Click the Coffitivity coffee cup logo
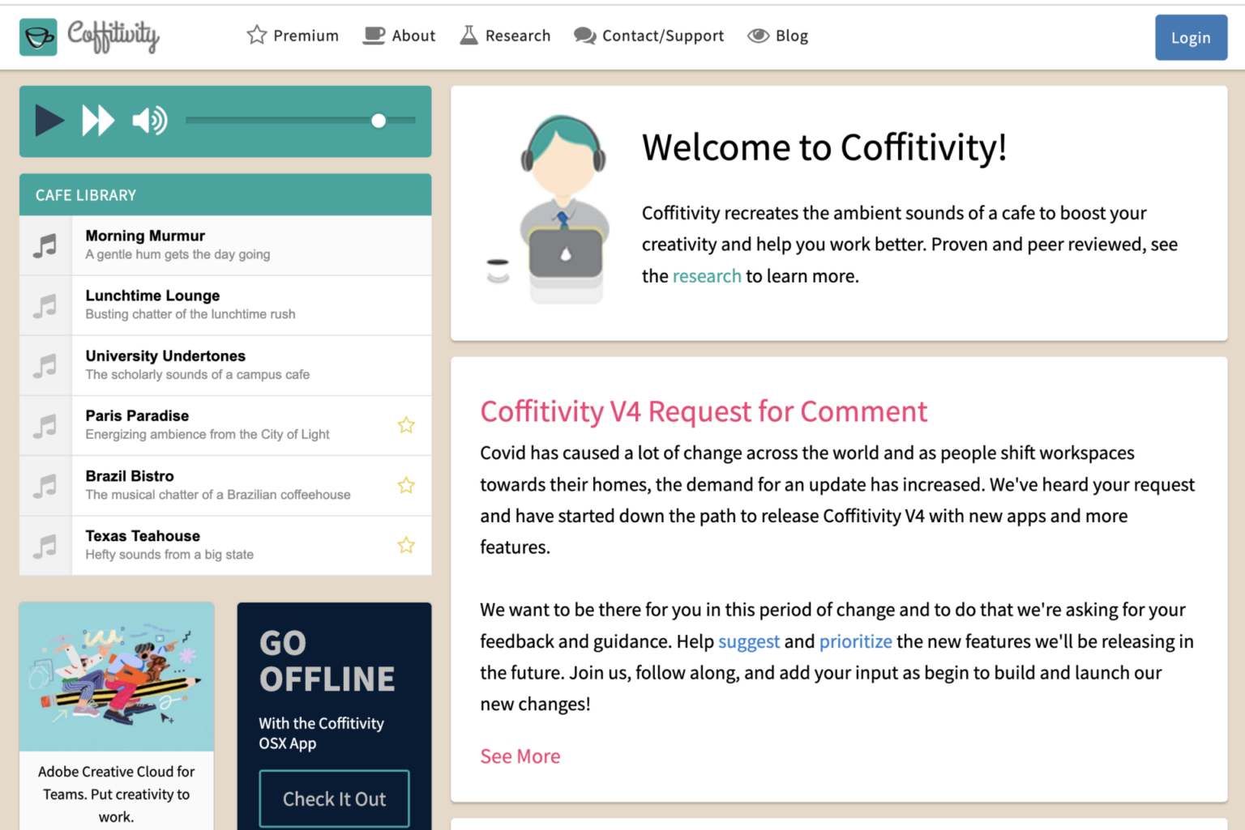The image size is (1245, 830). (37, 36)
